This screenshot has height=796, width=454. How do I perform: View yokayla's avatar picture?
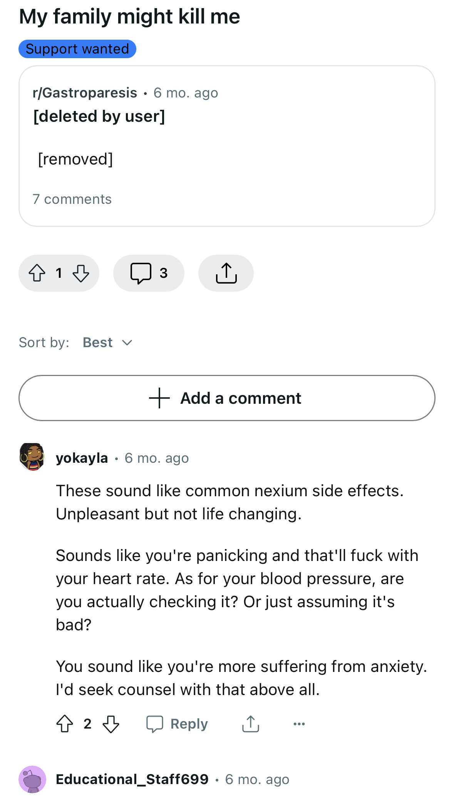click(x=33, y=457)
